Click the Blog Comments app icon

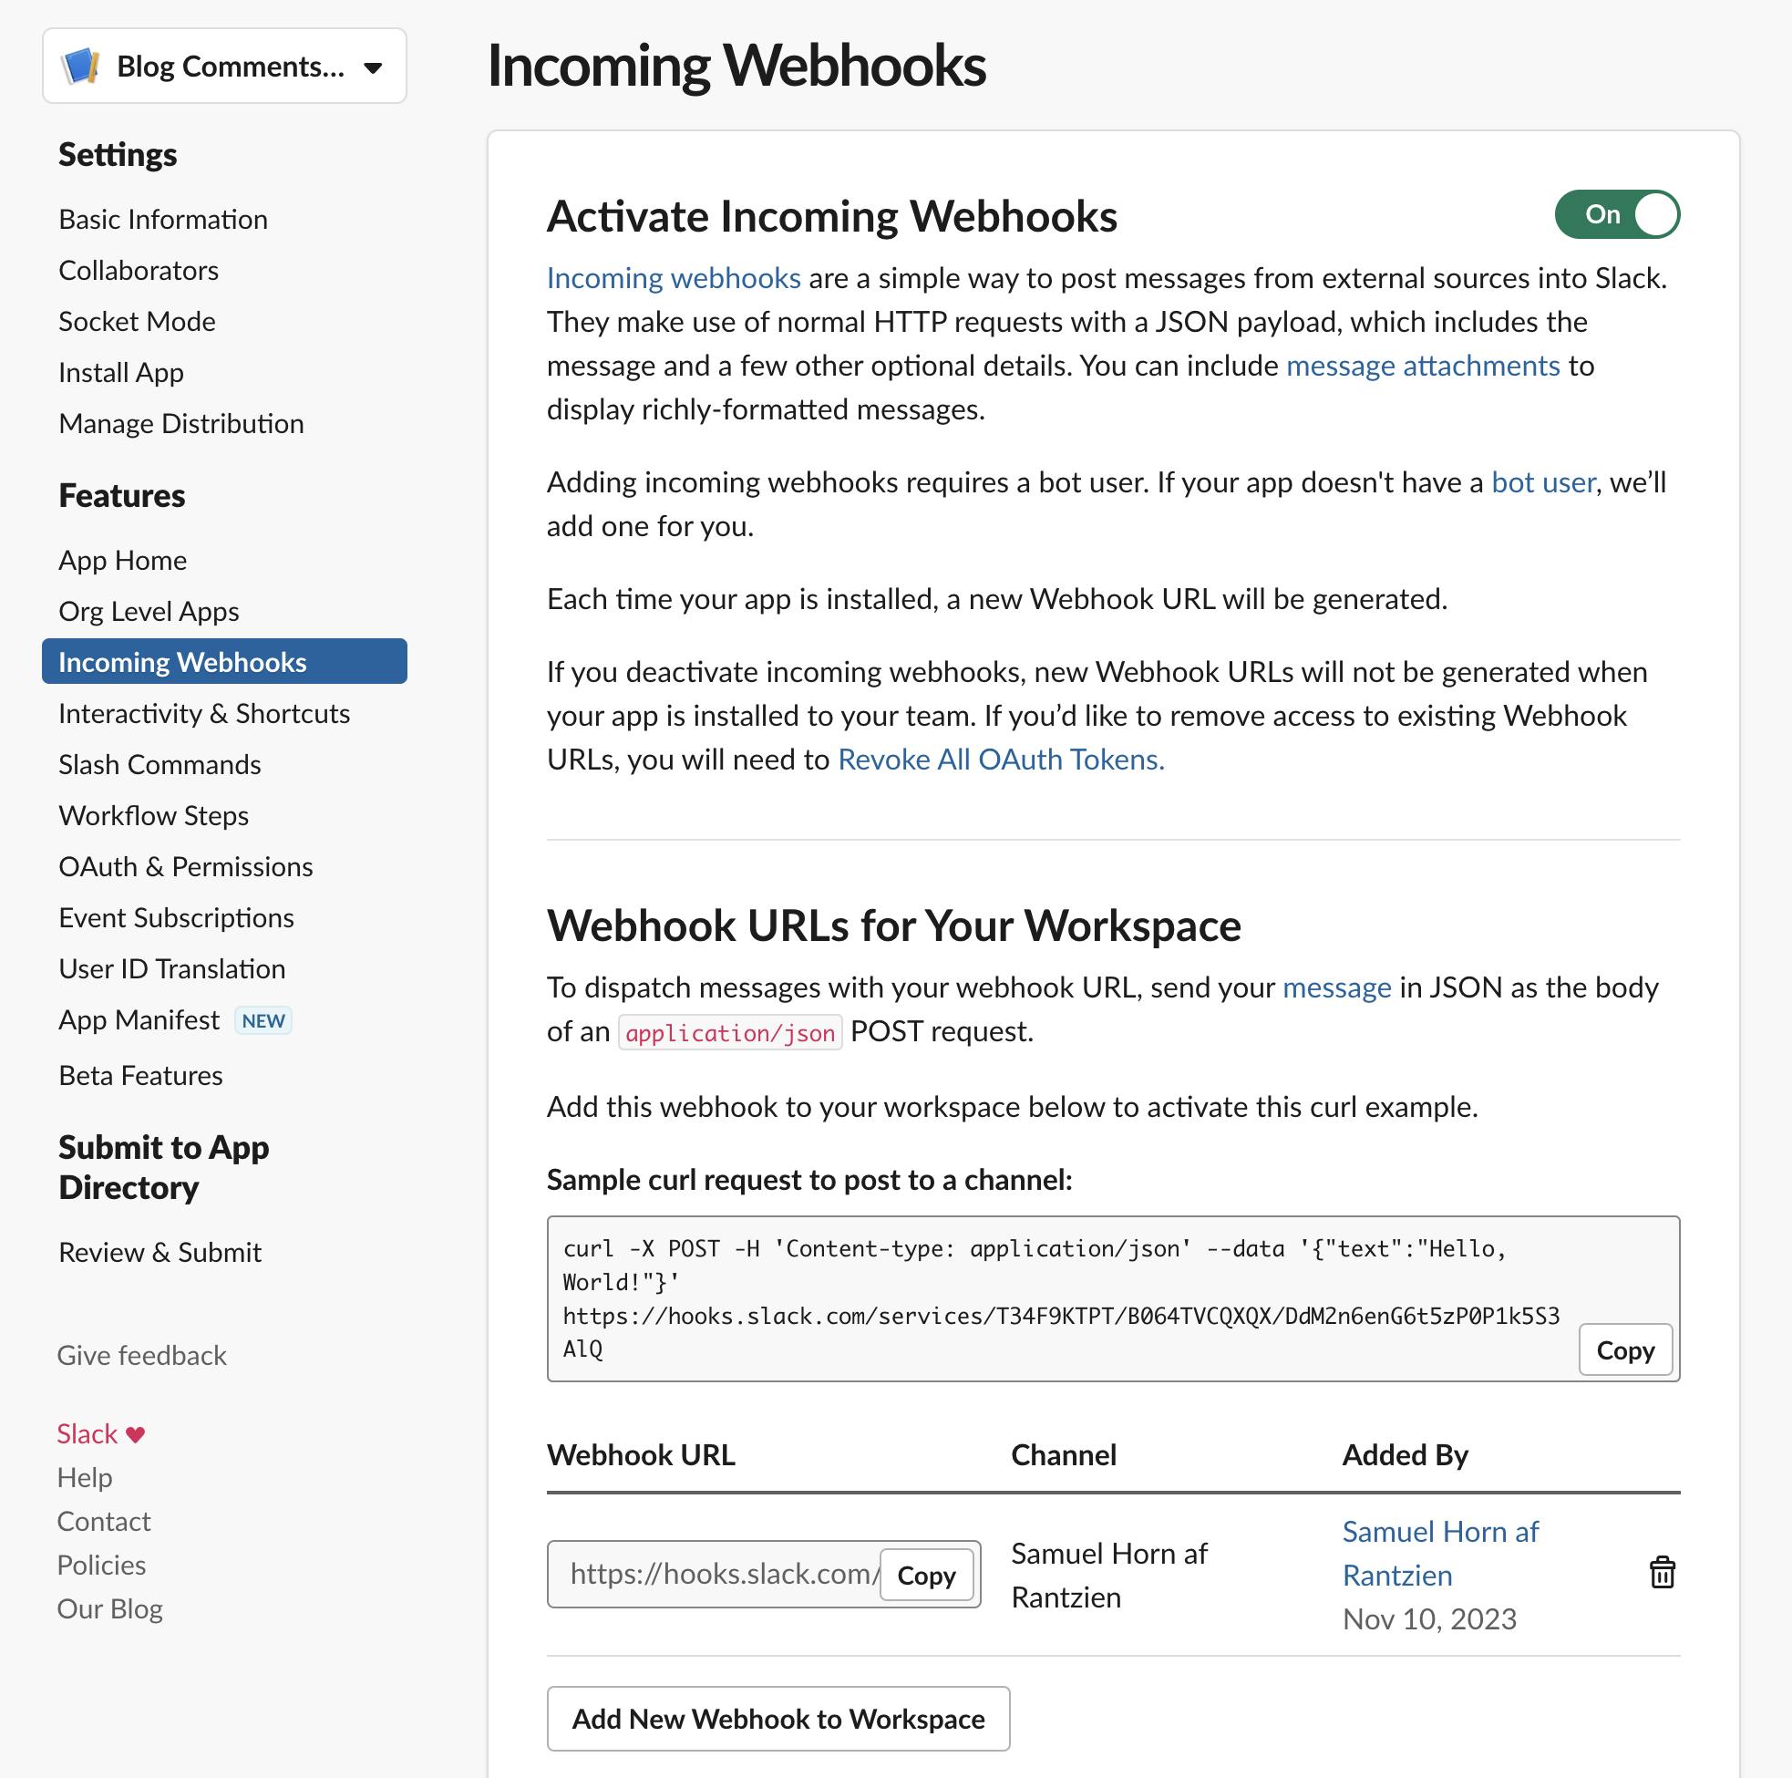(x=80, y=65)
